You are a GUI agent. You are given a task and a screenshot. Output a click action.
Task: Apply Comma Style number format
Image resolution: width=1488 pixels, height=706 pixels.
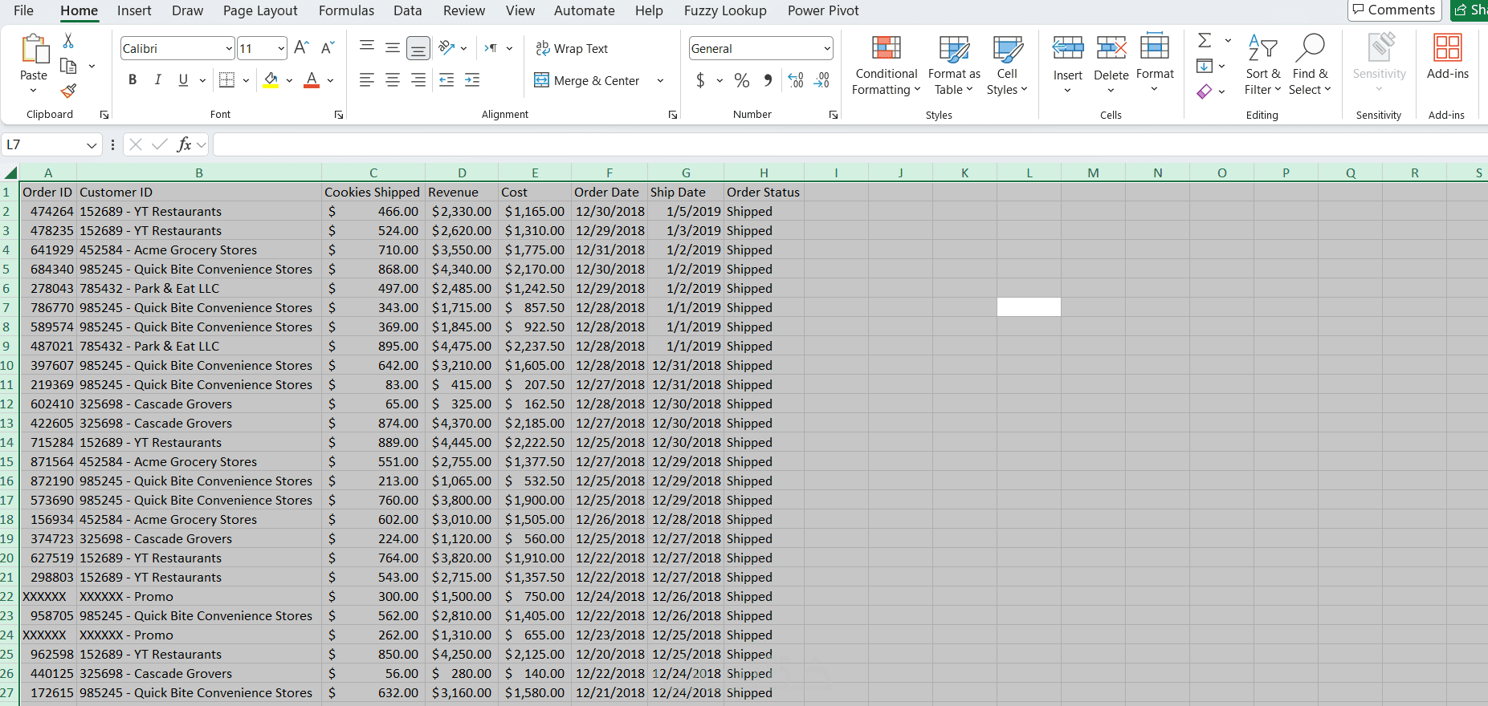tap(768, 80)
